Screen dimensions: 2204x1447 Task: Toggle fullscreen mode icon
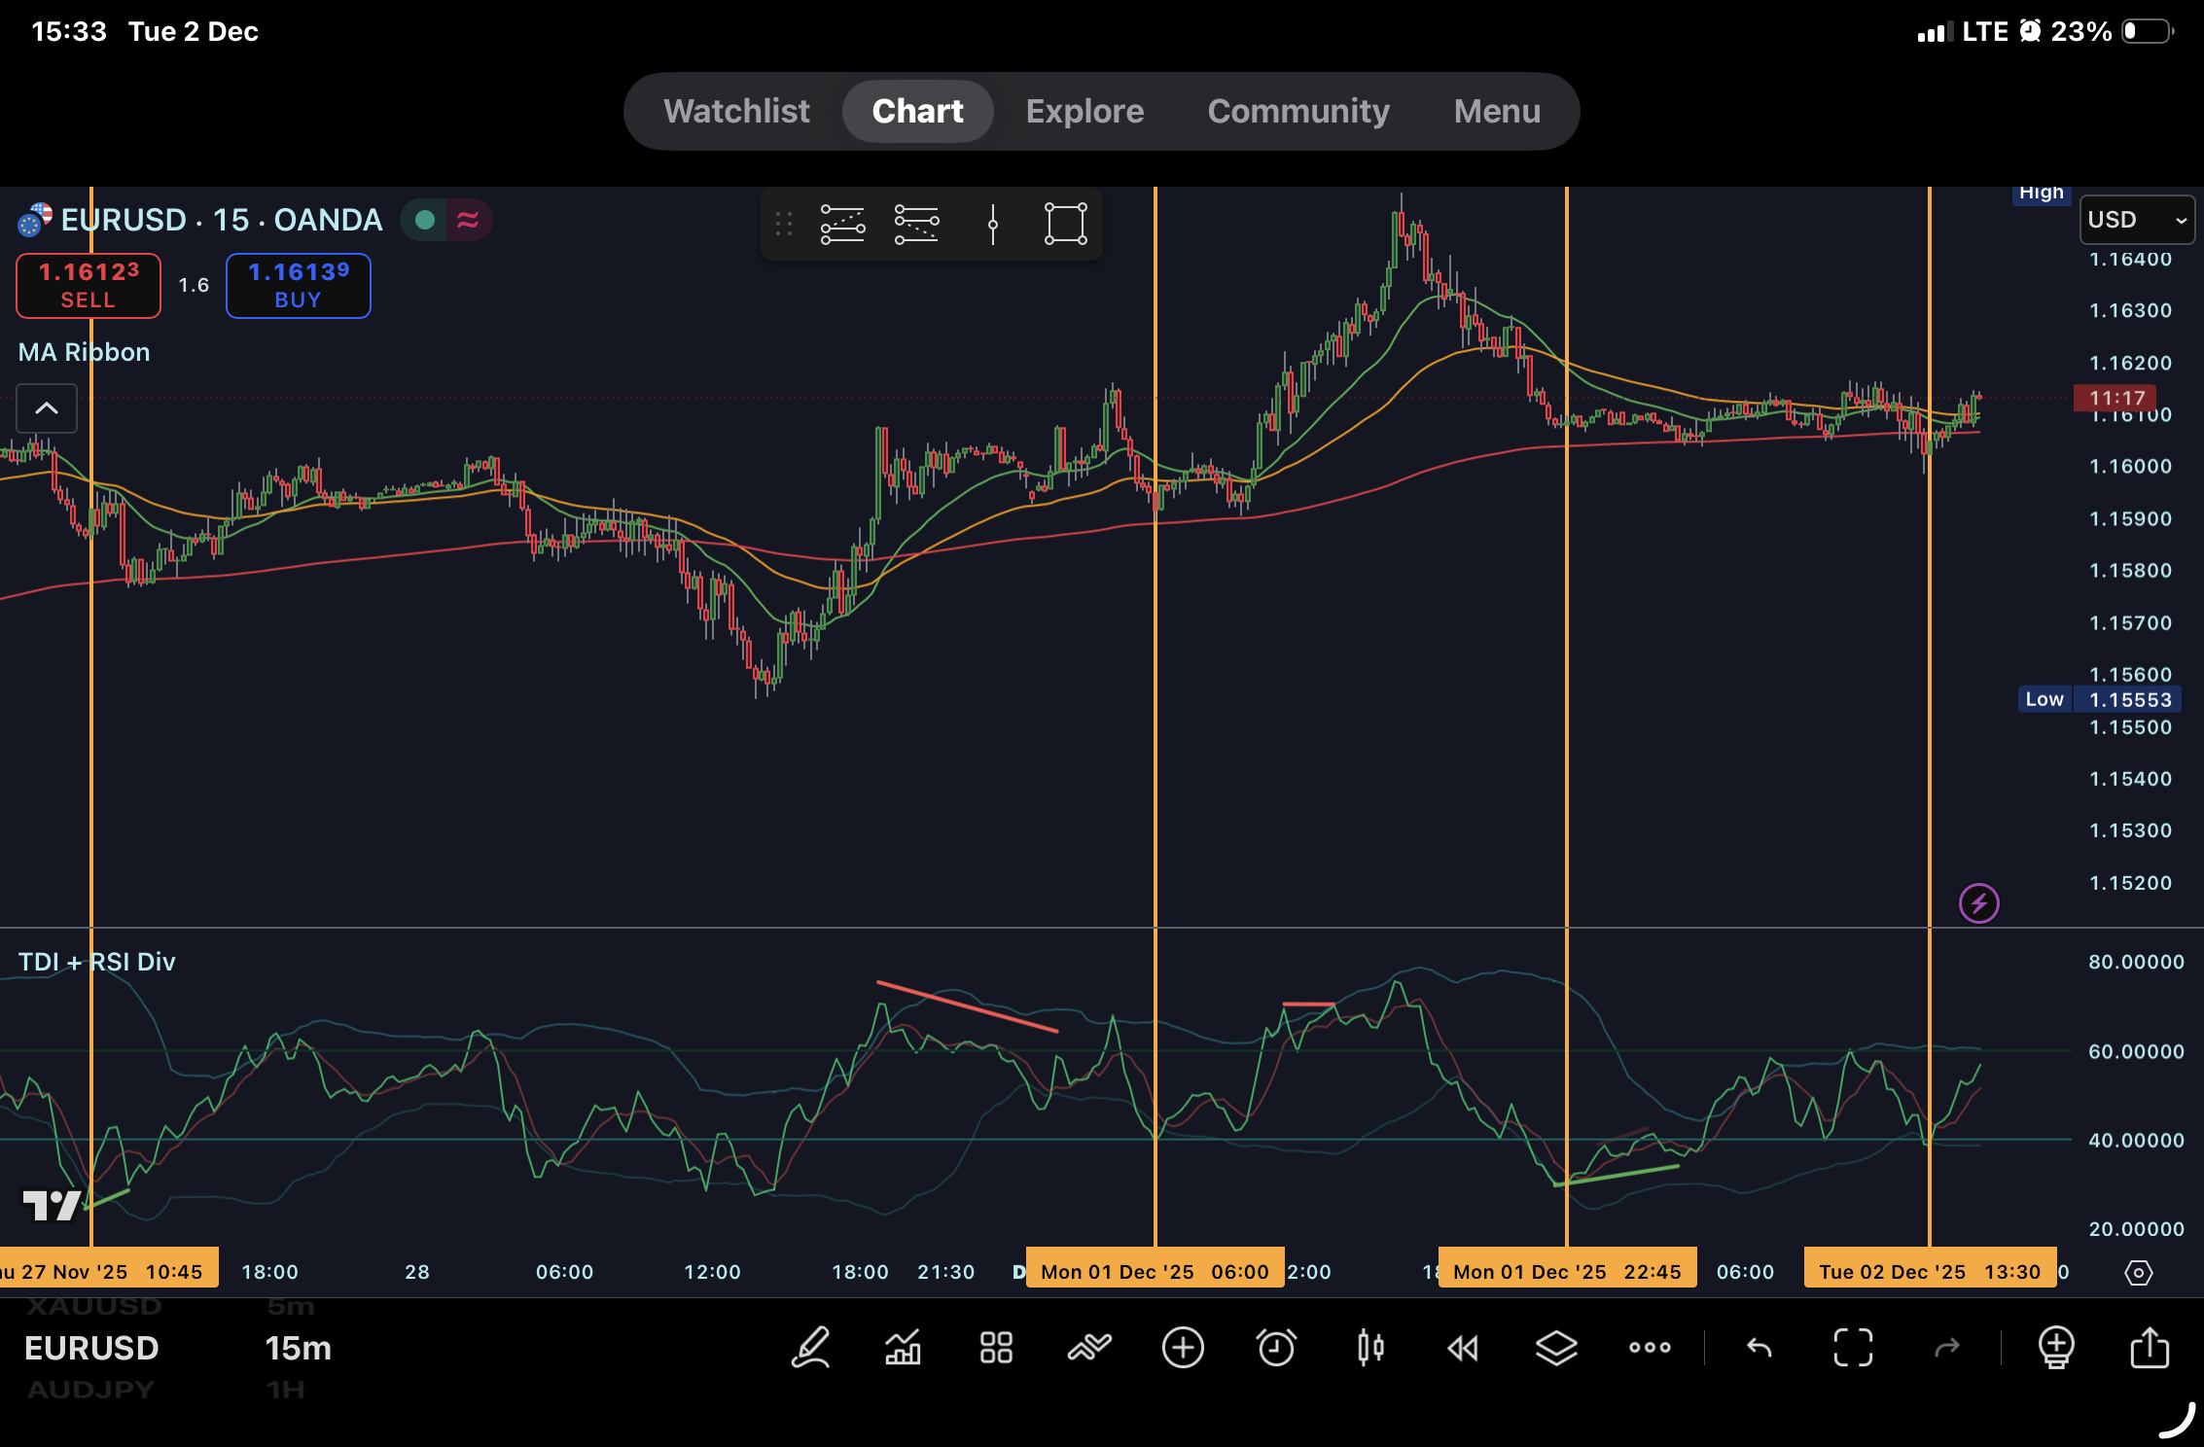point(1853,1348)
